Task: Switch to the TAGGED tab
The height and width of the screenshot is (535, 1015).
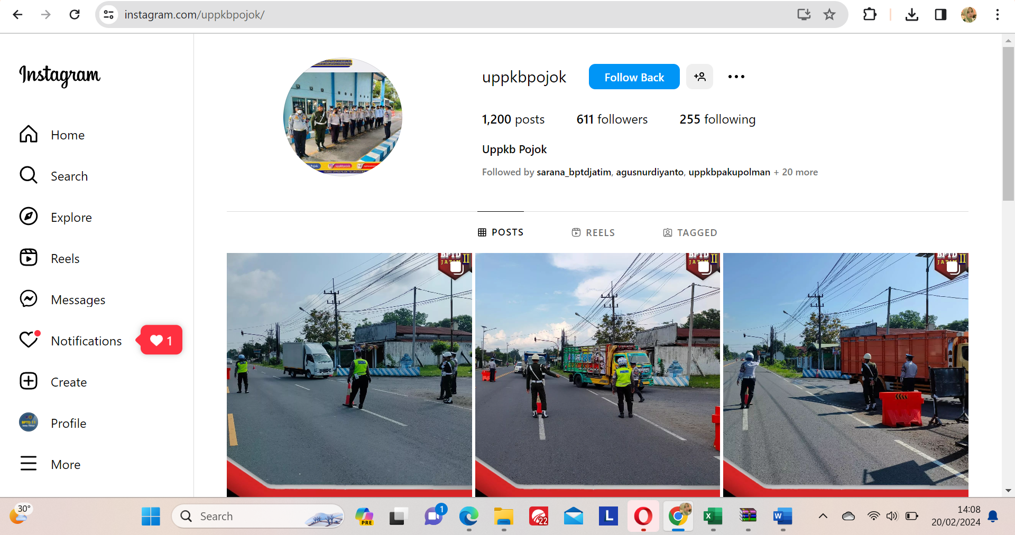Action: [x=690, y=233]
